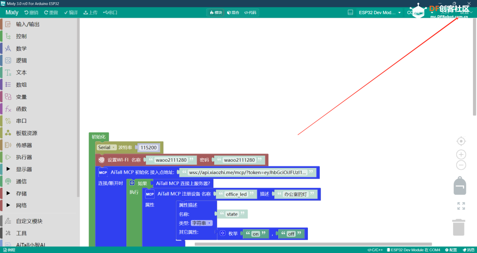Open 消息 in the status bar

click(x=468, y=250)
